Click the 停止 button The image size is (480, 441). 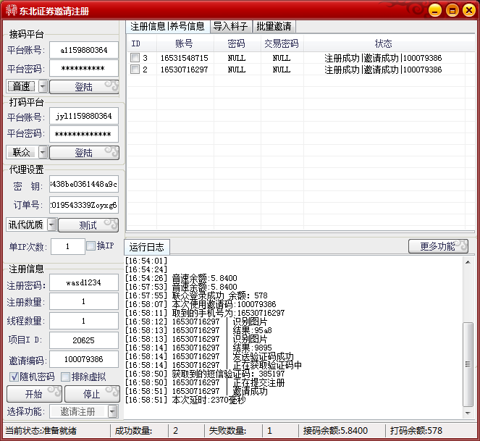click(92, 393)
